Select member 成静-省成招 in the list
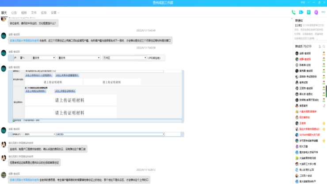327x184 pixels. click(305, 59)
